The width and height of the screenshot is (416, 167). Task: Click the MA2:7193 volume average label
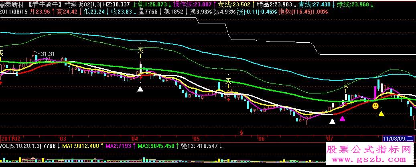pos(118,146)
